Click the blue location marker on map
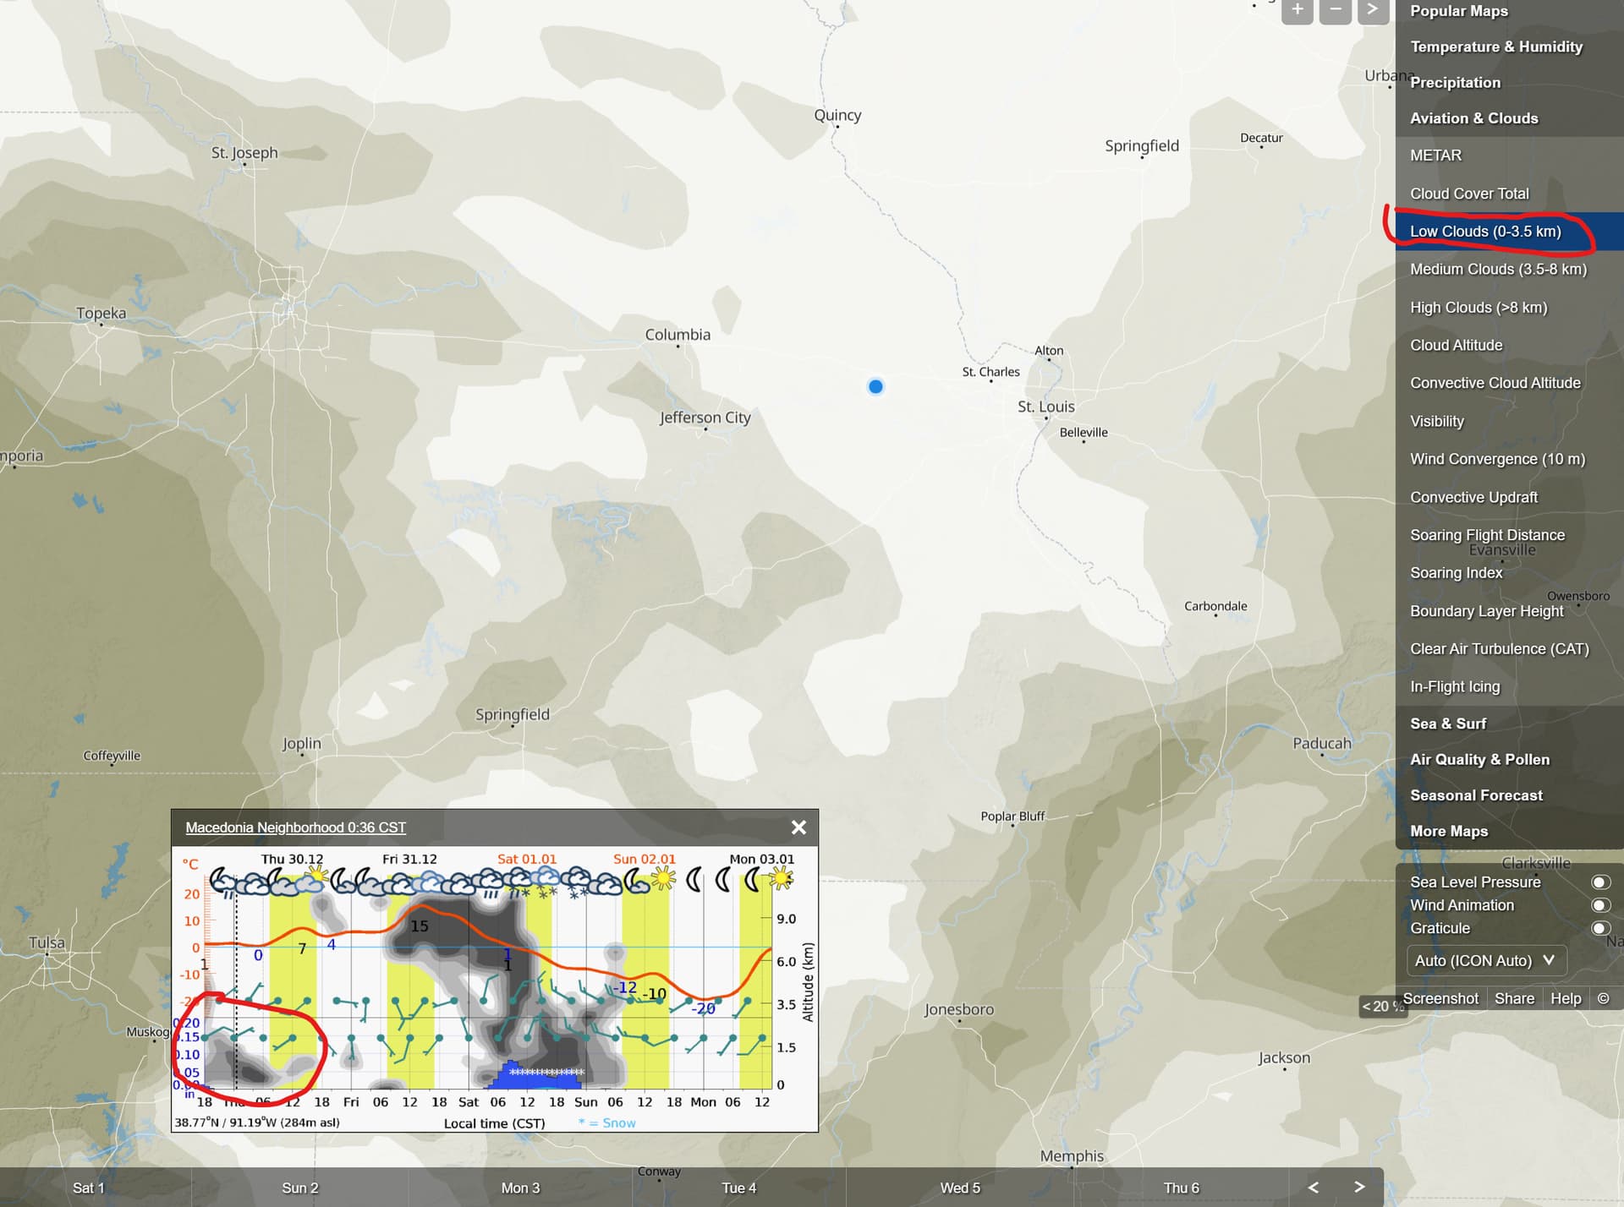 [x=875, y=386]
